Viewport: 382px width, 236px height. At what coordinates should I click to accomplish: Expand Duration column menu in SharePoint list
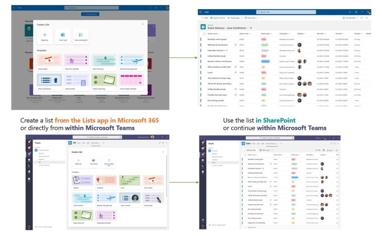tap(362, 34)
